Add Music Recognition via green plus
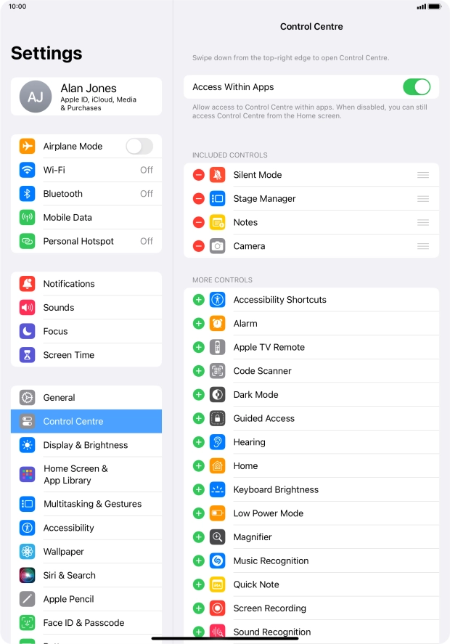The width and height of the screenshot is (450, 644). coord(199,561)
